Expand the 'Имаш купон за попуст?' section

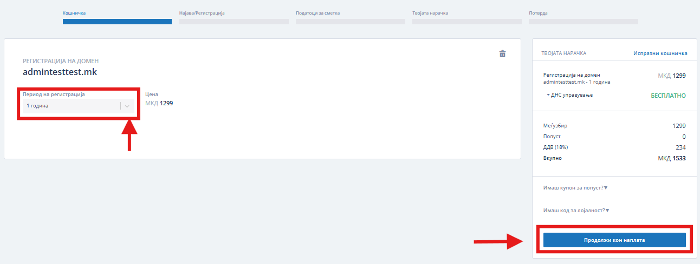tap(575, 188)
